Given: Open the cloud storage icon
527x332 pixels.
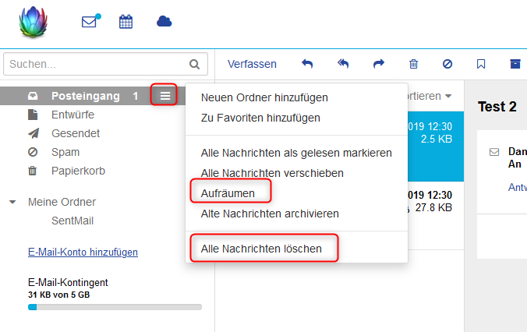Looking at the screenshot, I should point(164,22).
